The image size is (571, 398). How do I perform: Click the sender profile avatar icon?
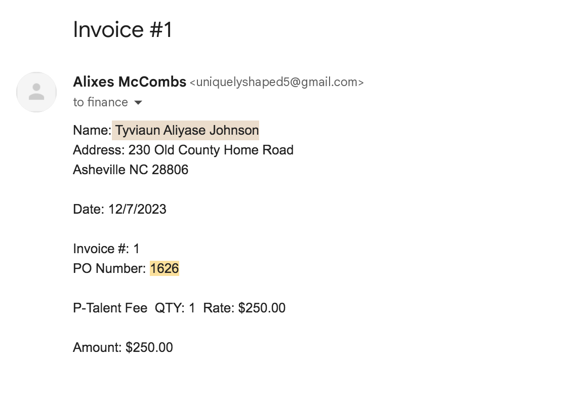[36, 92]
